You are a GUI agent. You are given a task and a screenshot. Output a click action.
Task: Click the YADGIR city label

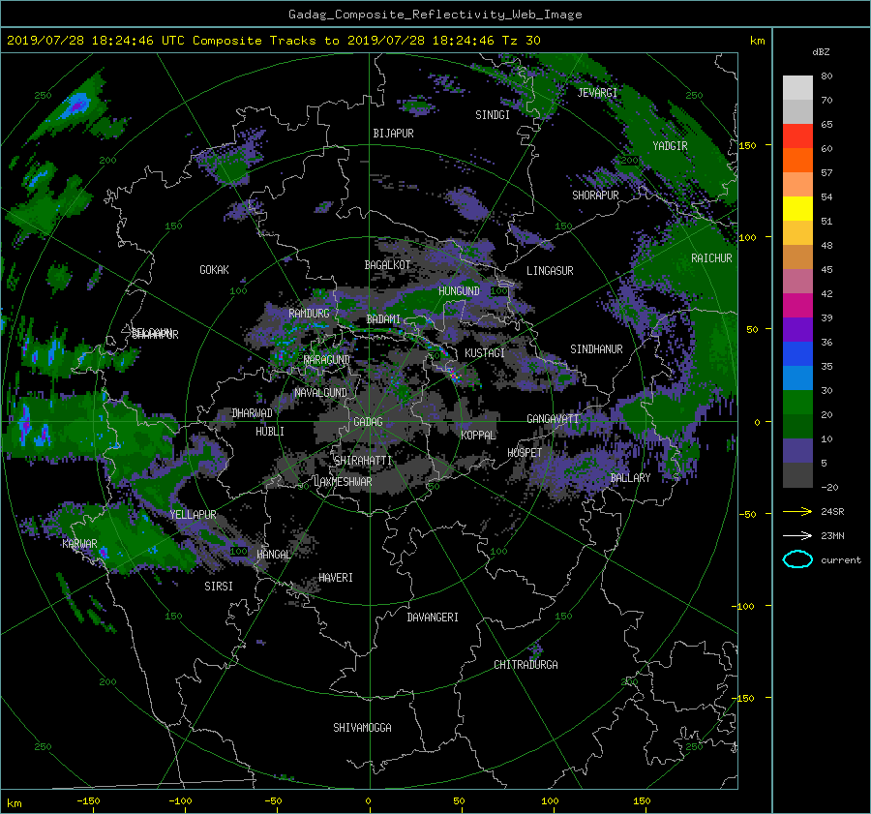click(x=670, y=146)
